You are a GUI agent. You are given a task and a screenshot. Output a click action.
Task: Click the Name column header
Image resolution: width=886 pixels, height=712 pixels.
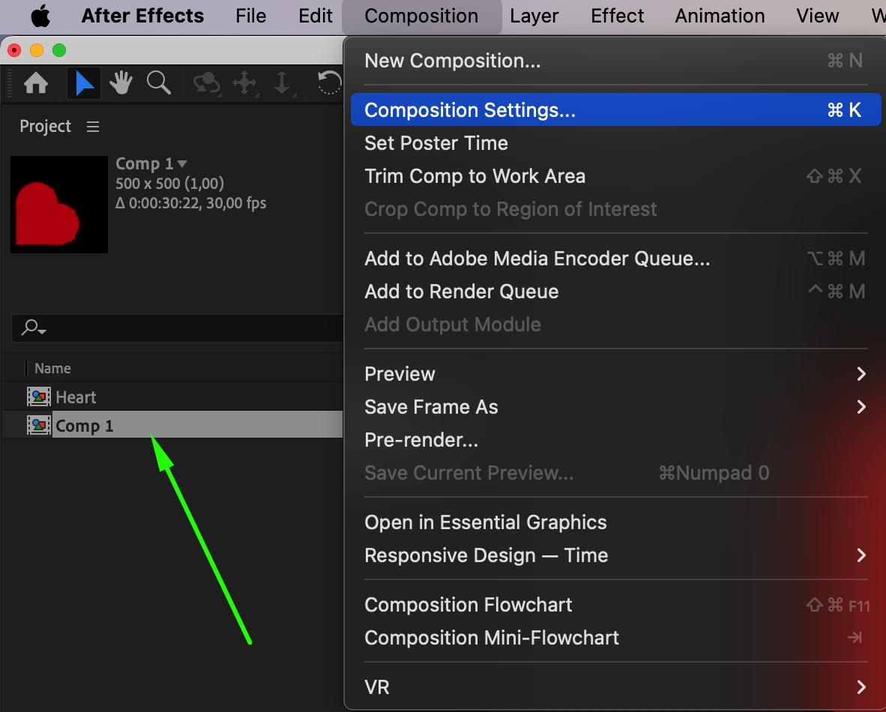pyautogui.click(x=52, y=369)
